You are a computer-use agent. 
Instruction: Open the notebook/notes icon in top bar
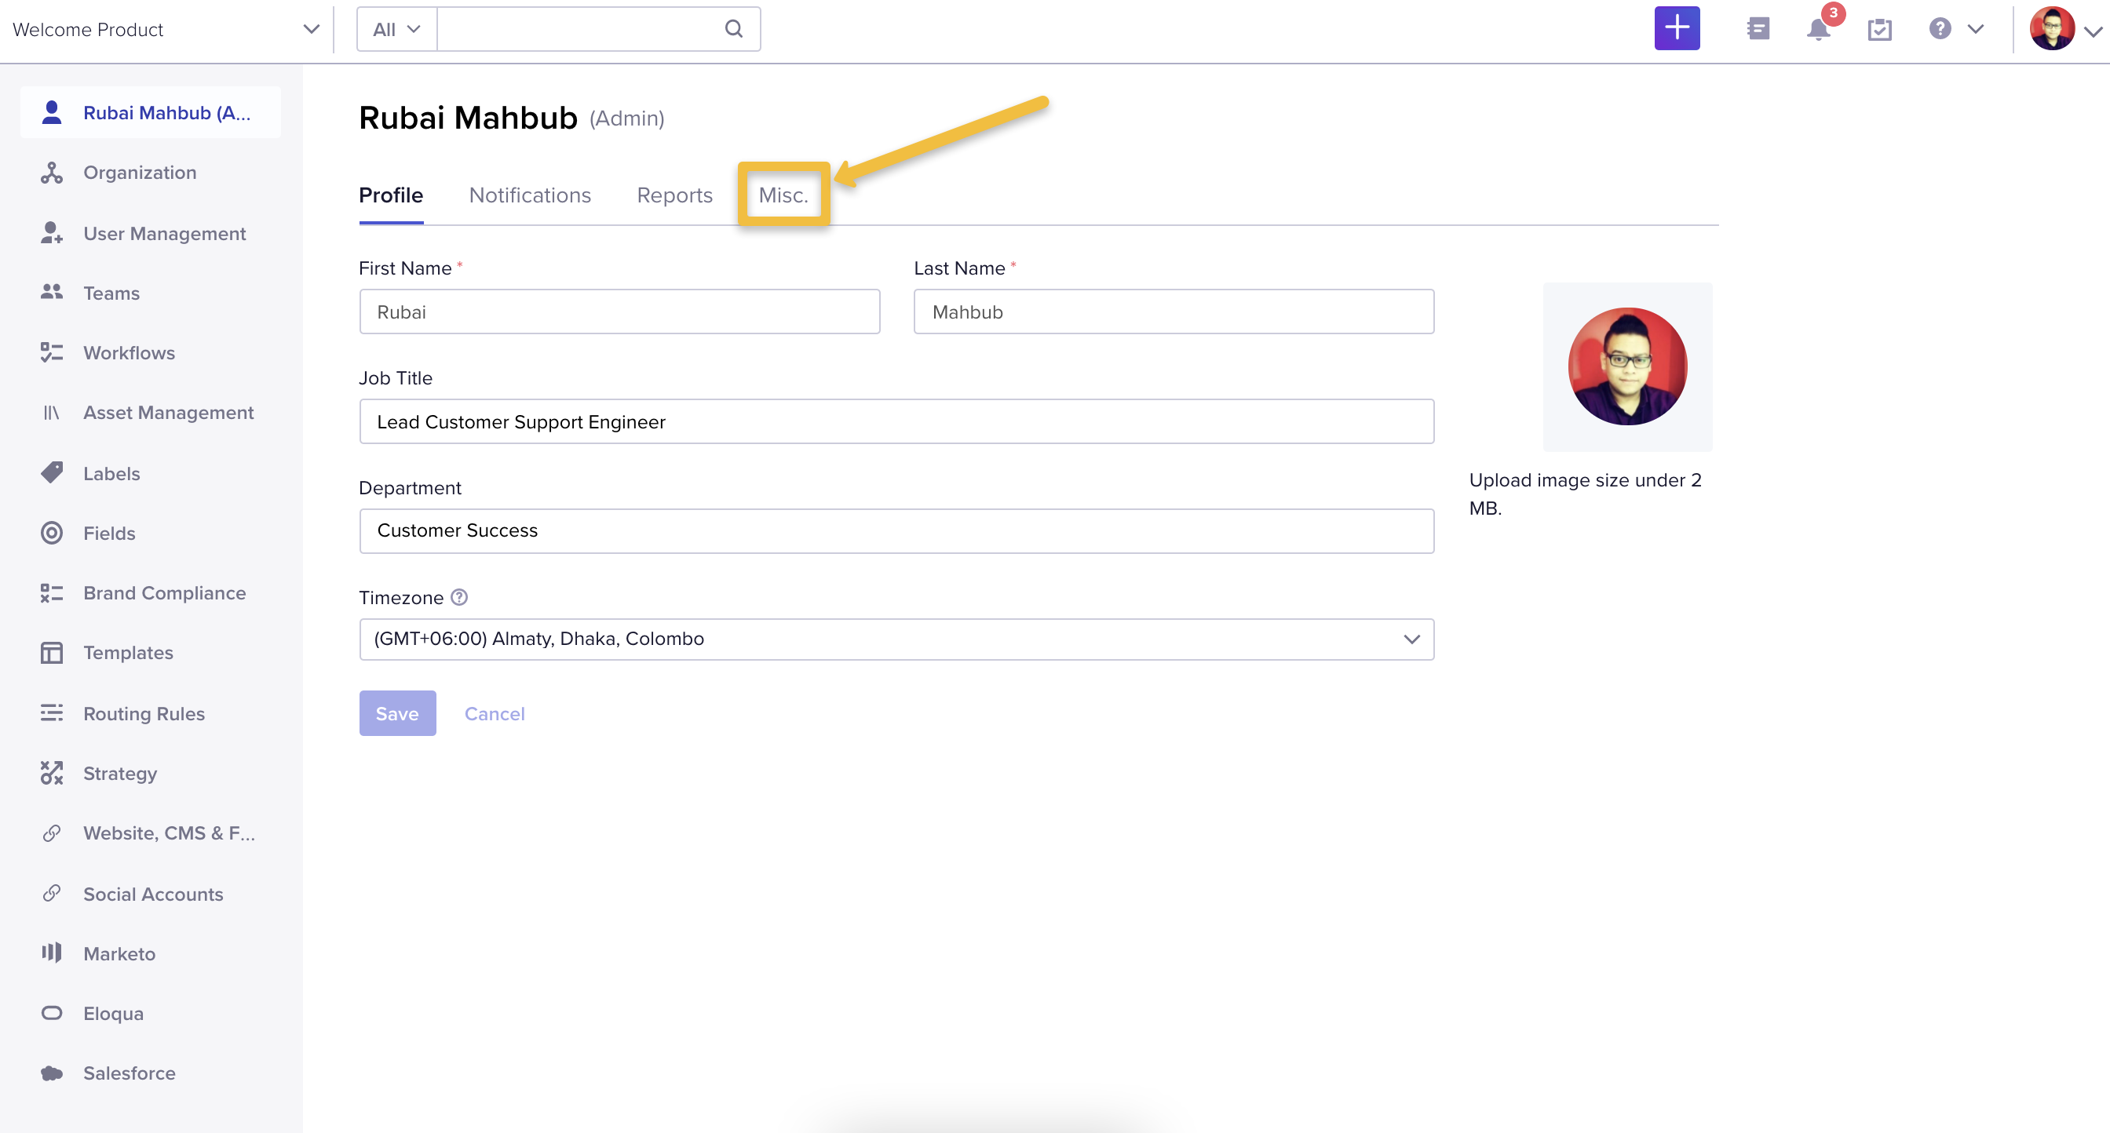(1758, 29)
